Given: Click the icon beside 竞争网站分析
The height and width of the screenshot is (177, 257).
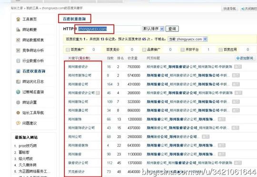Looking at the screenshot, I should 18,50.
